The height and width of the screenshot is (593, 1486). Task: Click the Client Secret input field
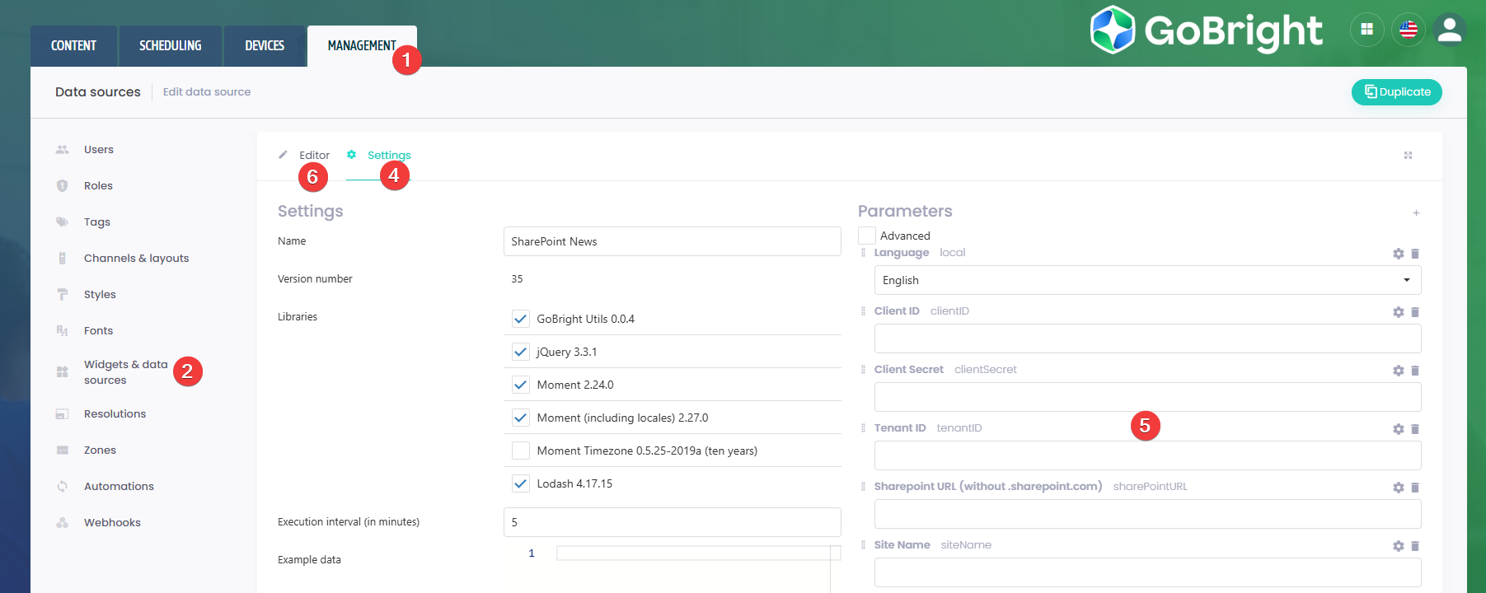(x=1146, y=397)
